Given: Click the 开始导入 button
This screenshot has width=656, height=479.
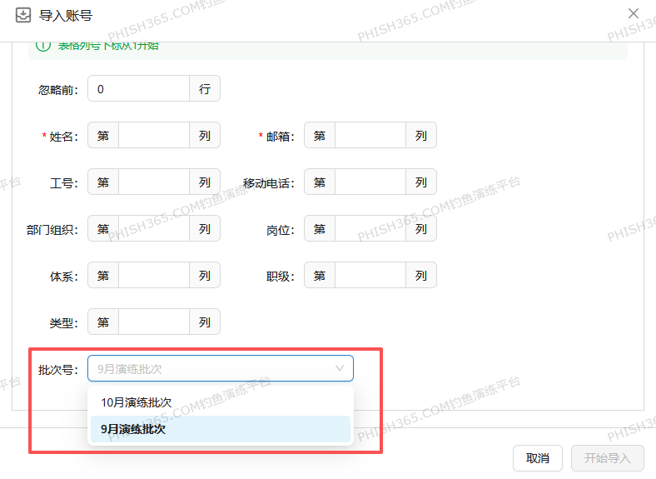Looking at the screenshot, I should click(607, 458).
